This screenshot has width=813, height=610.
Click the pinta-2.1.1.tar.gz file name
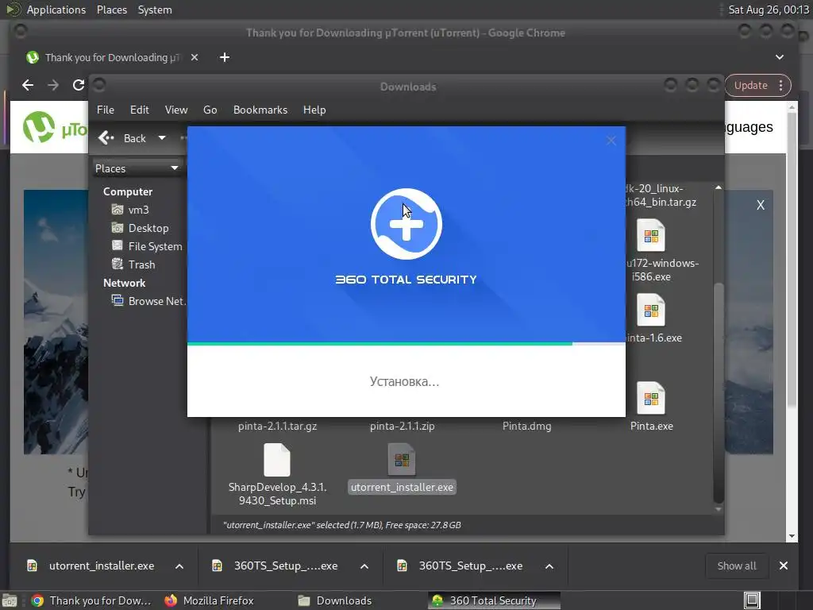click(x=277, y=427)
